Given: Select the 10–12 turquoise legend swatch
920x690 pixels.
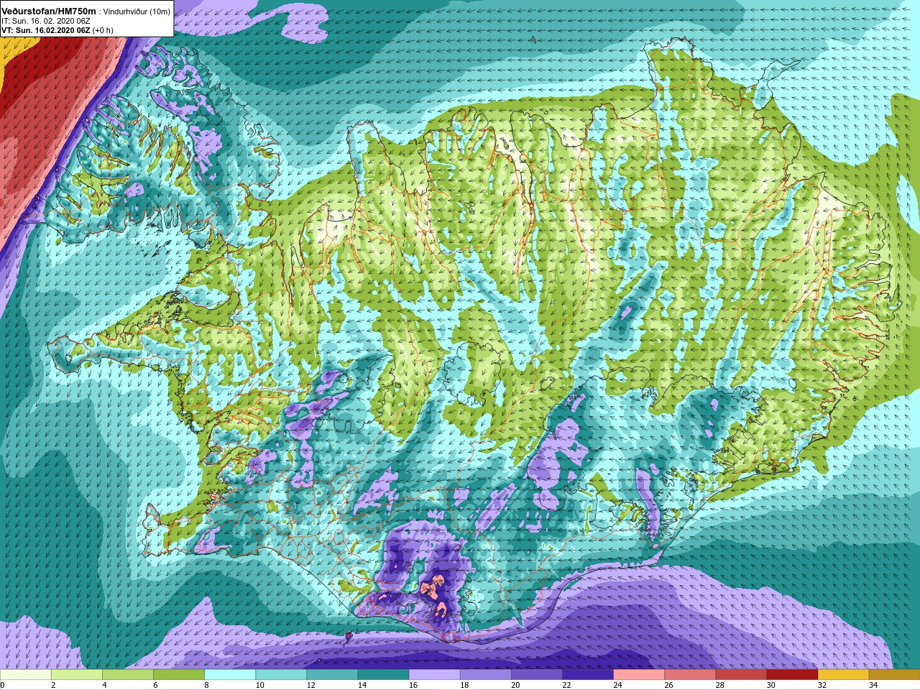Looking at the screenshot, I should click(281, 675).
